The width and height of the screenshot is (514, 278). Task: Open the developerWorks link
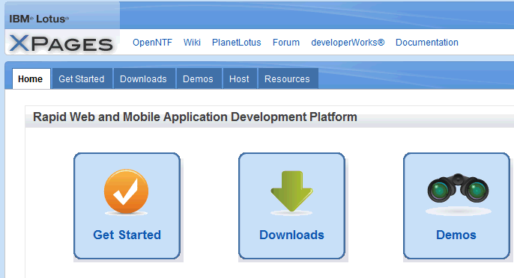348,43
